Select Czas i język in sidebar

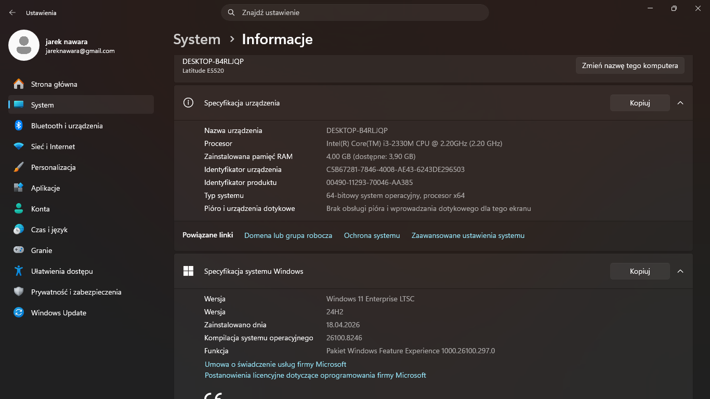[49, 230]
